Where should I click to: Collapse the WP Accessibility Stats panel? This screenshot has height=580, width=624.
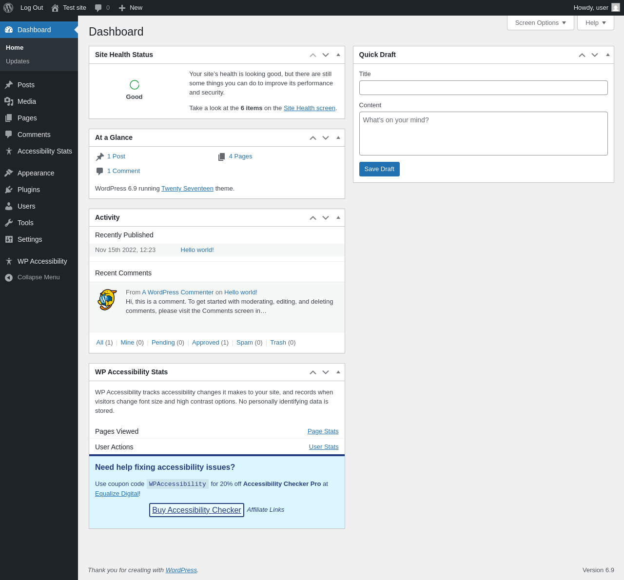338,372
